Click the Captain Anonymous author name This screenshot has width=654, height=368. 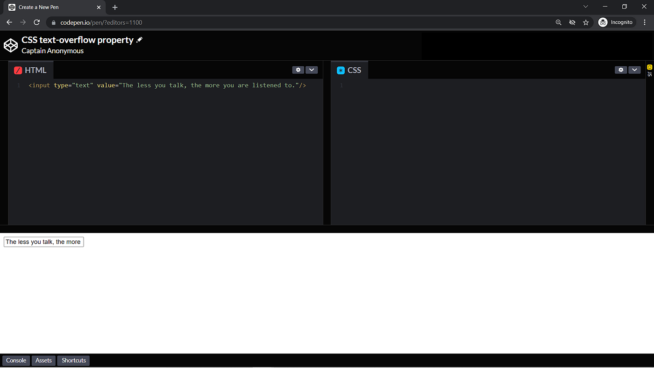(52, 51)
